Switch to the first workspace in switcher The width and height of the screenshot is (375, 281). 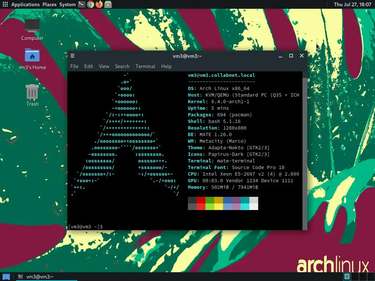click(x=347, y=277)
